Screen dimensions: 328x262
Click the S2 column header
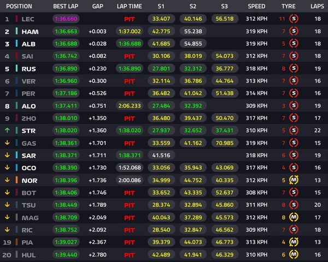(193, 6)
